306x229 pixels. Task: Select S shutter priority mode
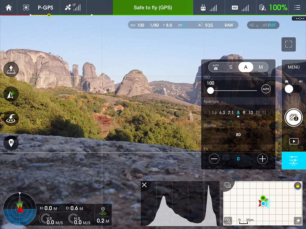(x=231, y=67)
